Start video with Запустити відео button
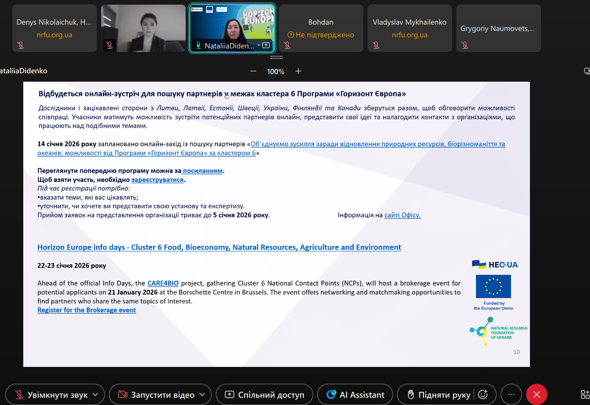This screenshot has width=590, height=405. click(x=156, y=395)
